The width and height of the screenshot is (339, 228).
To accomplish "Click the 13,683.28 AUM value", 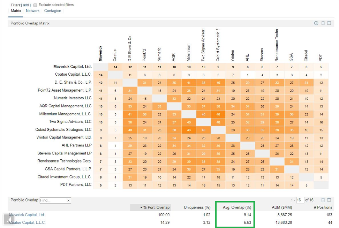I will tap(284, 222).
